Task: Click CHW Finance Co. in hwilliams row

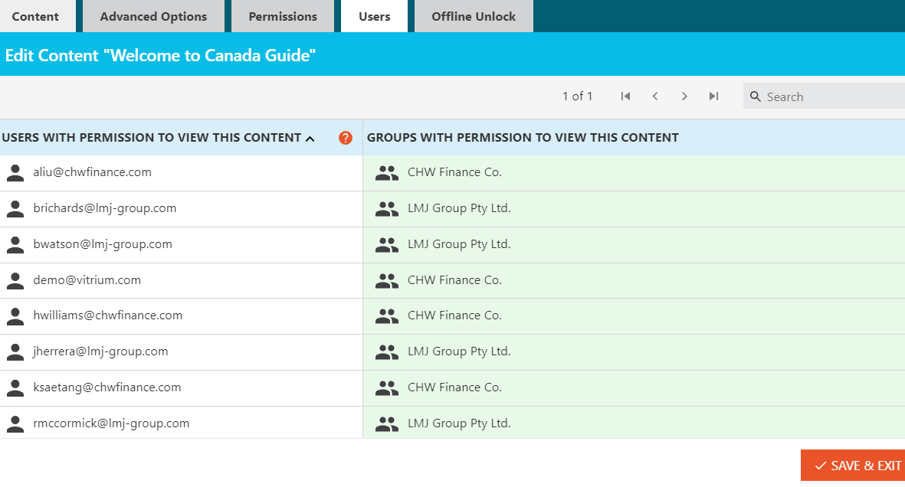Action: (x=455, y=315)
